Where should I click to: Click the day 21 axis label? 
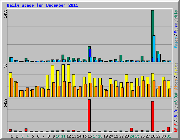pos(116,136)
